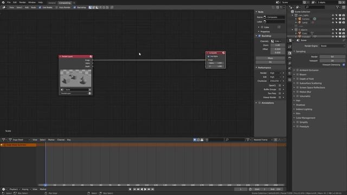Expand the Color subpanel
347x195 pixels.
point(259,27)
